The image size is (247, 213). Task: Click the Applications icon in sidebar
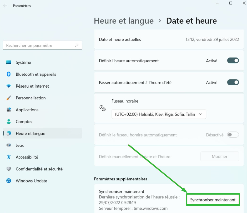point(9,110)
